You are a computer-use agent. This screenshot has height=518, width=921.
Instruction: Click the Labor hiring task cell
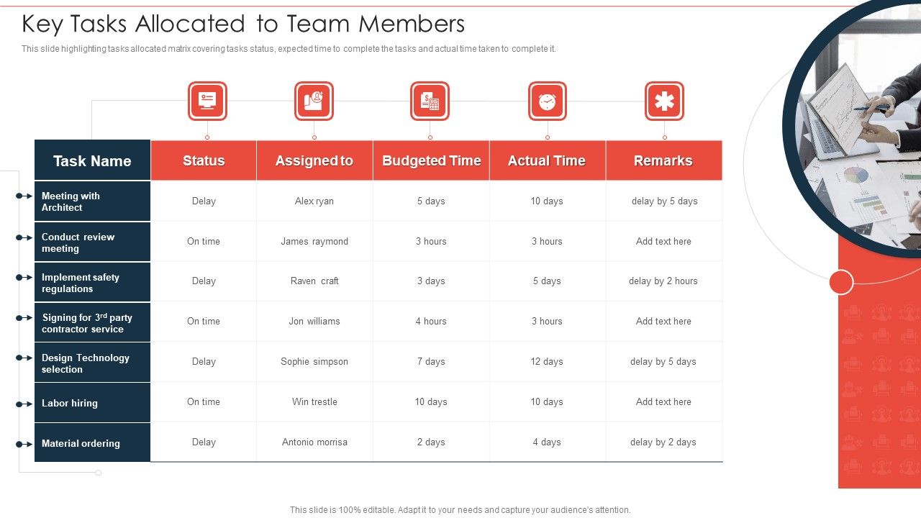coord(92,403)
